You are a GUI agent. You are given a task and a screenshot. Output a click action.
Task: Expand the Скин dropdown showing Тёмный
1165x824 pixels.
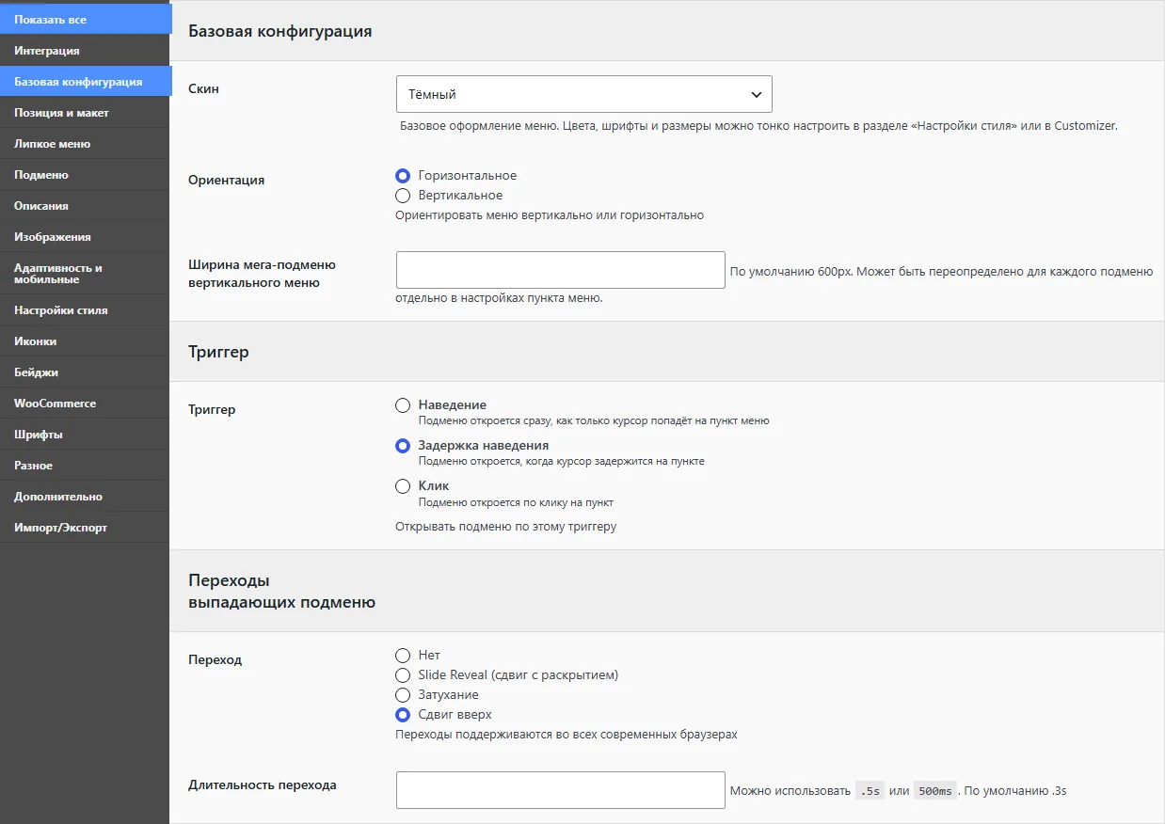click(583, 94)
